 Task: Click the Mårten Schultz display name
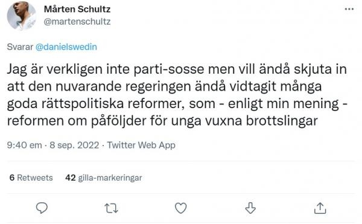tap(77, 9)
